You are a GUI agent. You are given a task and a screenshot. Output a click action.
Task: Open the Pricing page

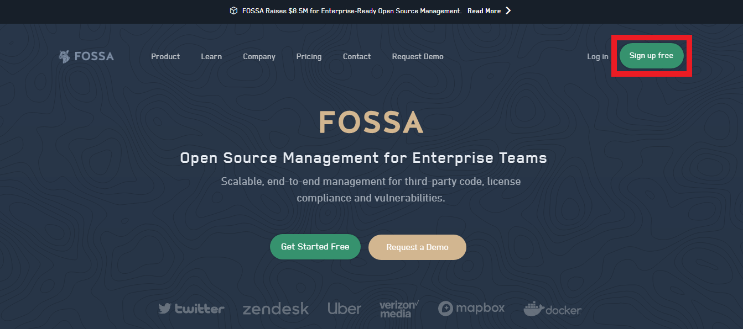pos(309,56)
